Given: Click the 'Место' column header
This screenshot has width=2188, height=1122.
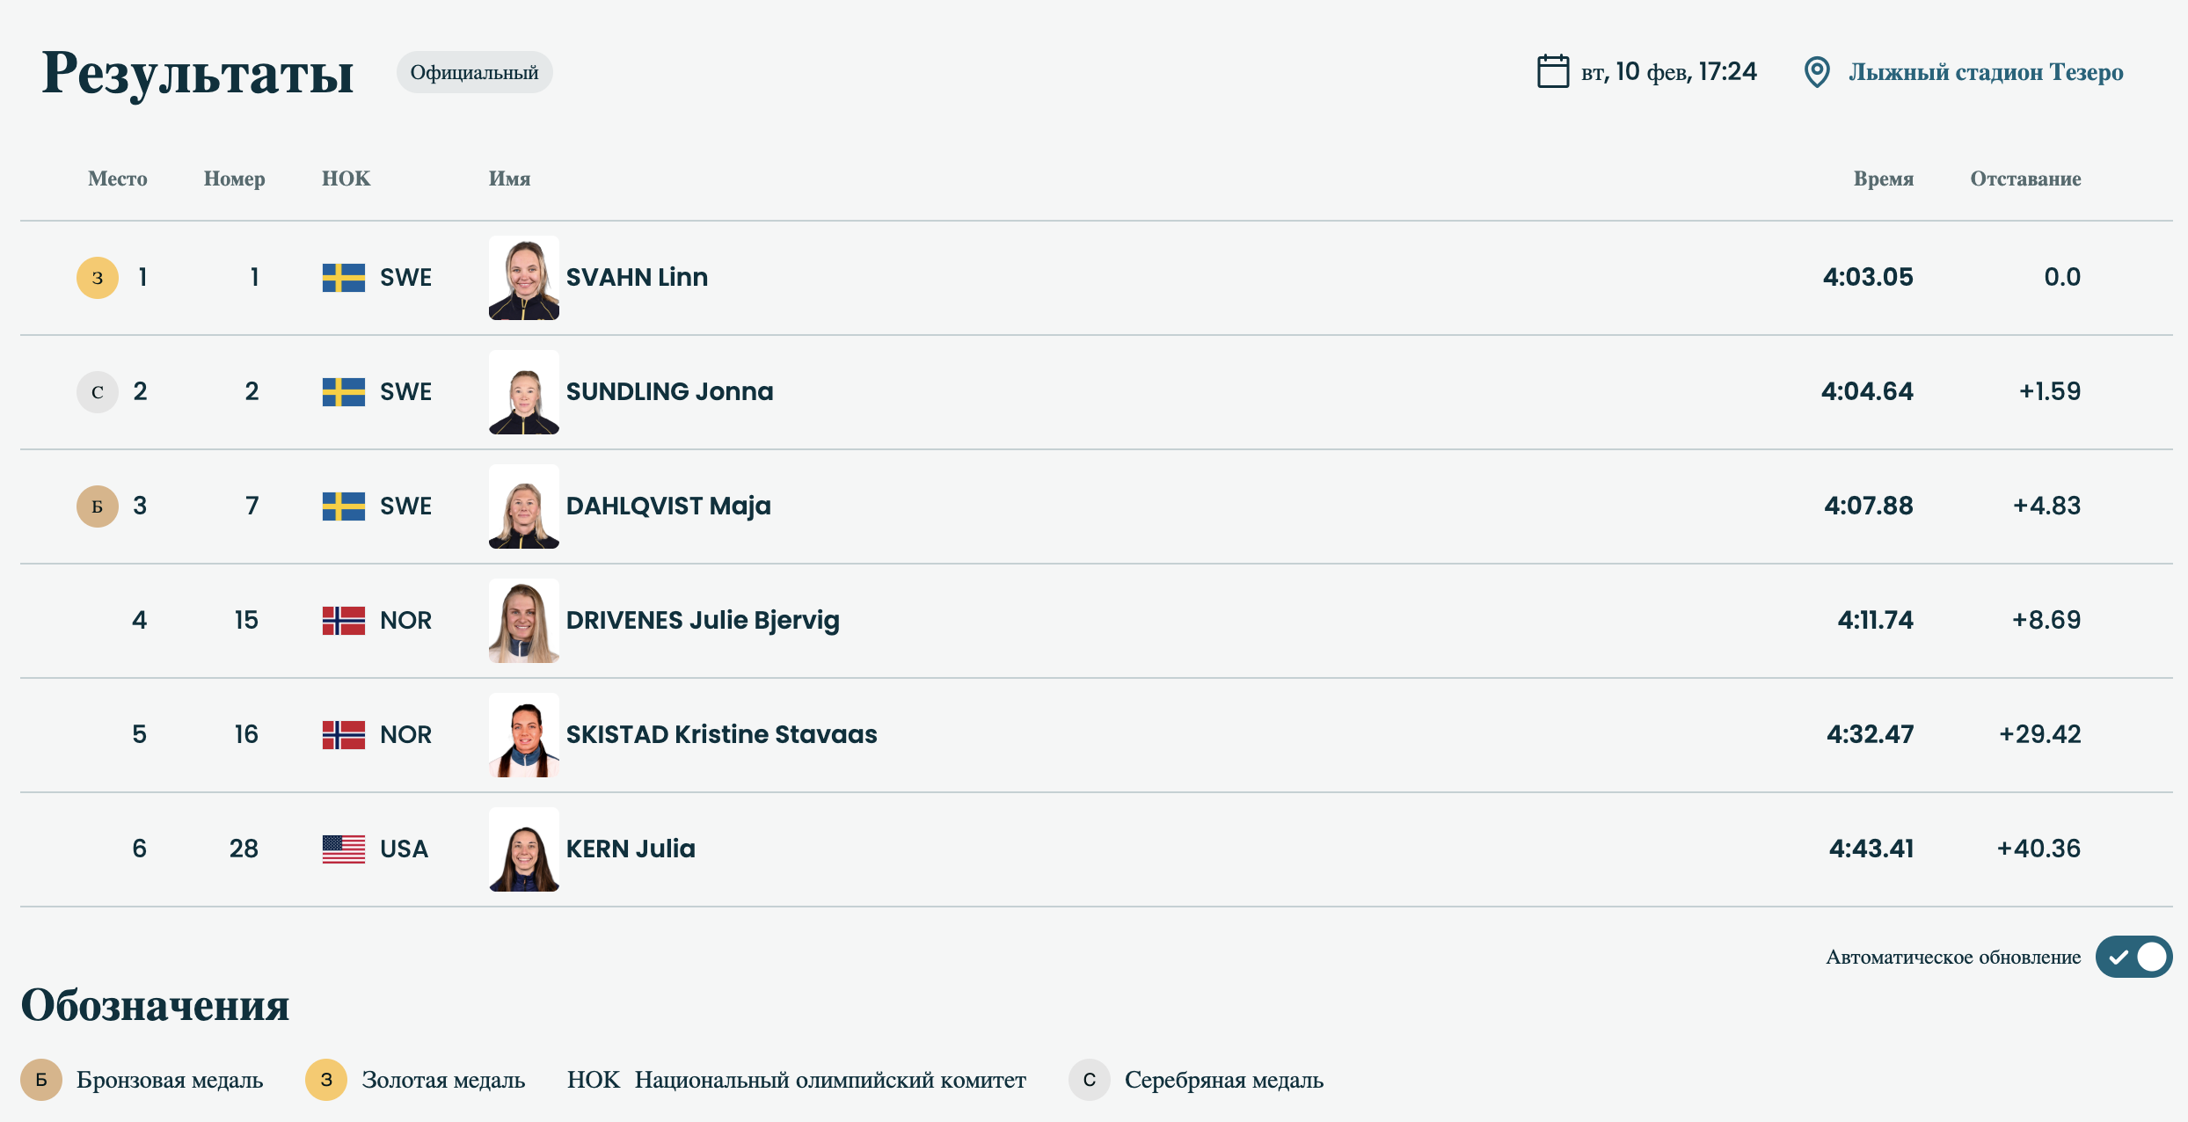Looking at the screenshot, I should (118, 178).
